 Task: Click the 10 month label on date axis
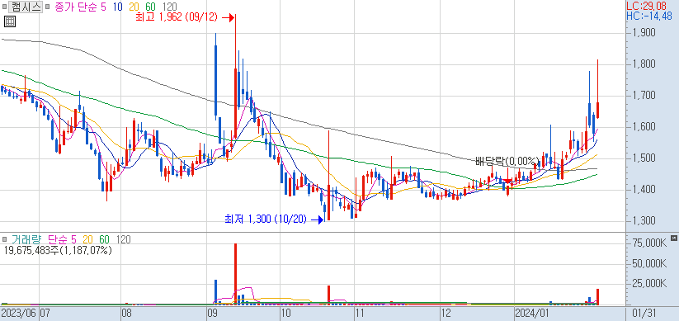[x=285, y=313]
